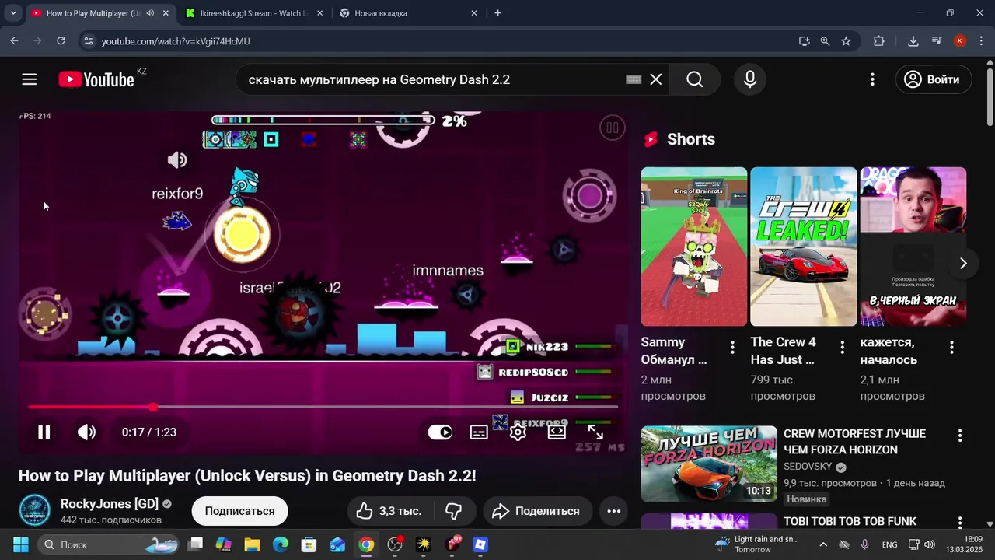Screen dimensions: 995x560
Task: Subscribe with the Подписаться button
Action: point(239,511)
